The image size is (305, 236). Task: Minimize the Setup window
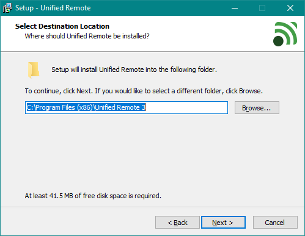tap(235, 8)
